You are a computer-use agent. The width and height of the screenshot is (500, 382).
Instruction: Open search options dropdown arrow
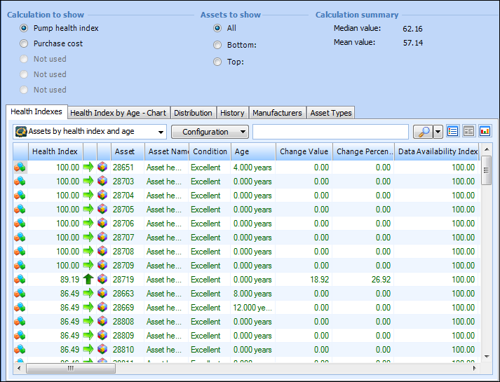[x=438, y=132]
